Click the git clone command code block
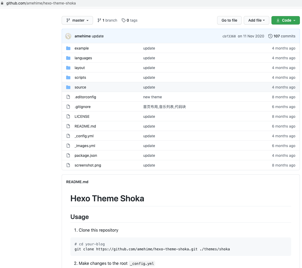Viewport: 302px width, 268px height. (181, 247)
